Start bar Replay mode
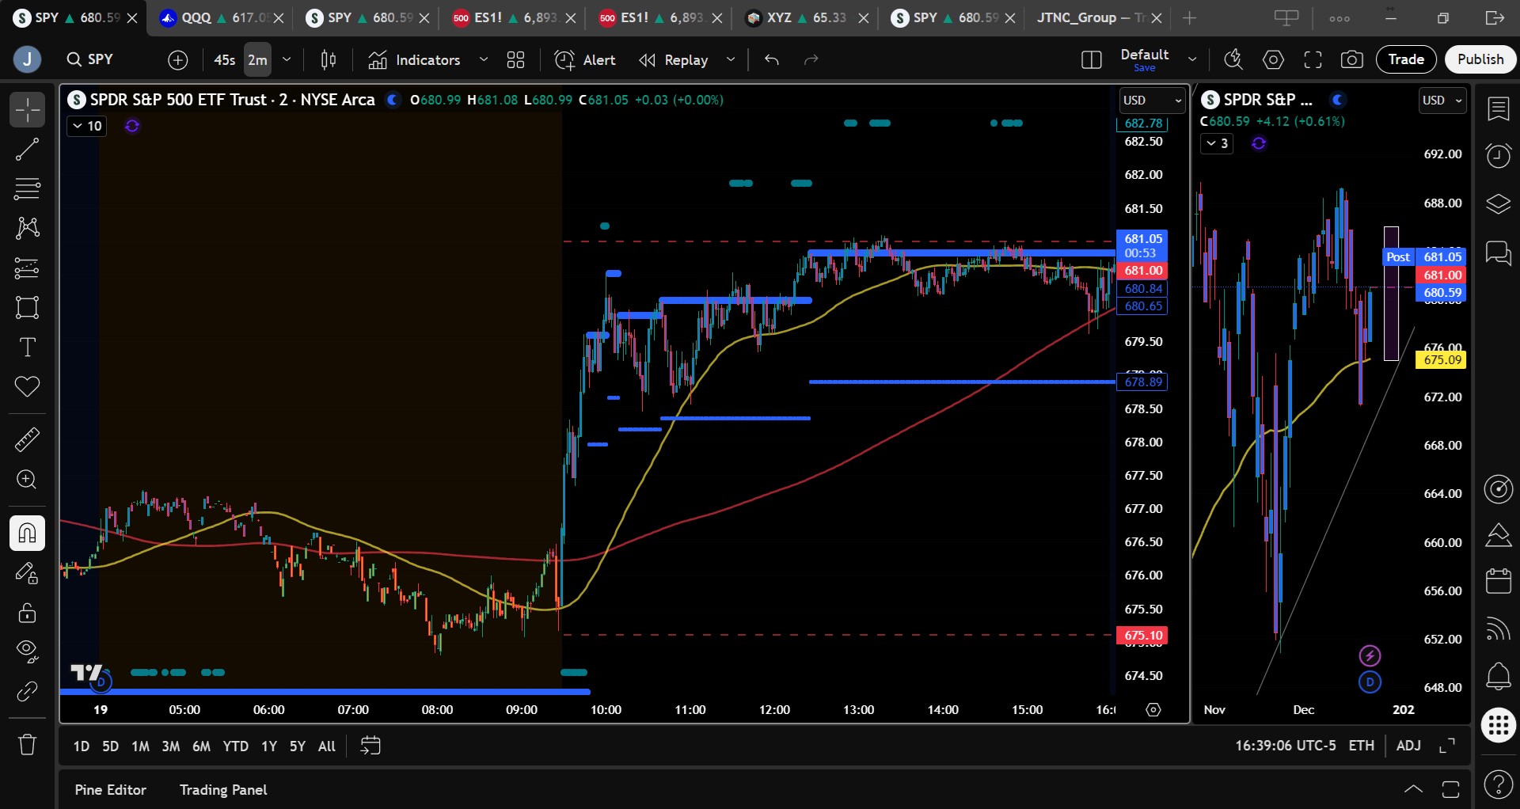 pos(674,59)
